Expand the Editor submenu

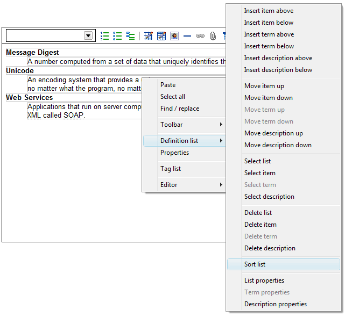184,185
